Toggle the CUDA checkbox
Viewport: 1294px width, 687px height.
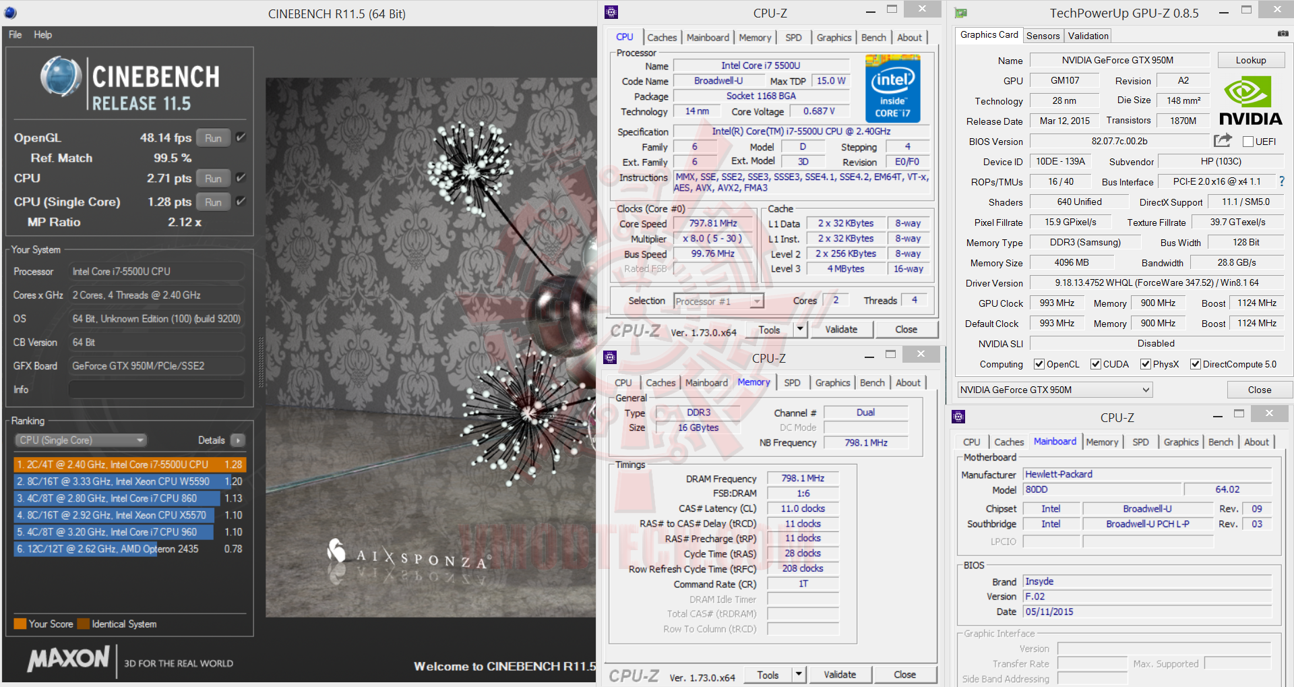(1096, 364)
